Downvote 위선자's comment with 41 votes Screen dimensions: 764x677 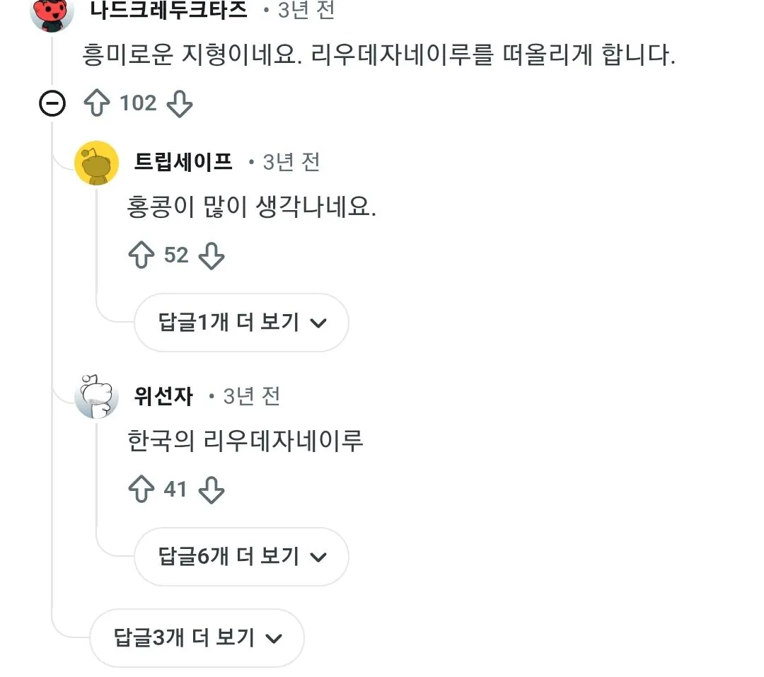[x=211, y=490]
